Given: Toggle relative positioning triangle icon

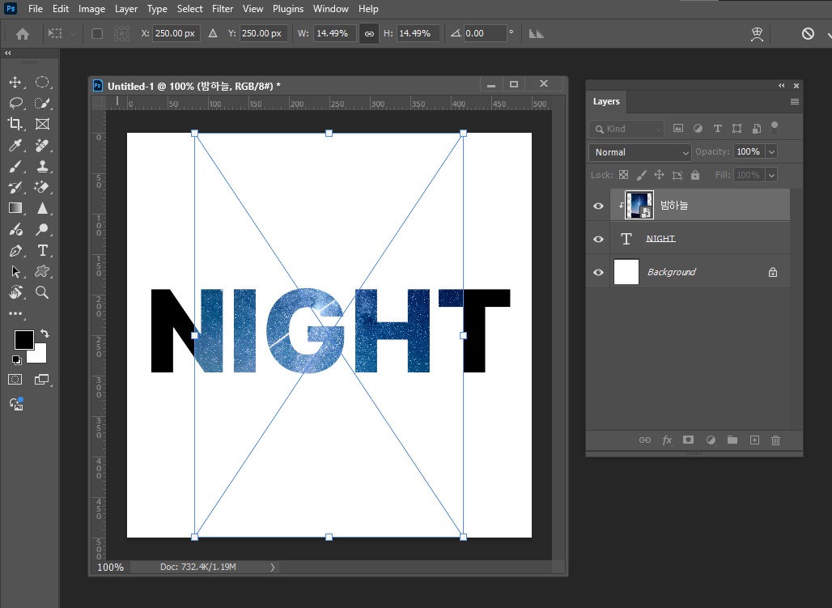Looking at the screenshot, I should pos(213,33).
